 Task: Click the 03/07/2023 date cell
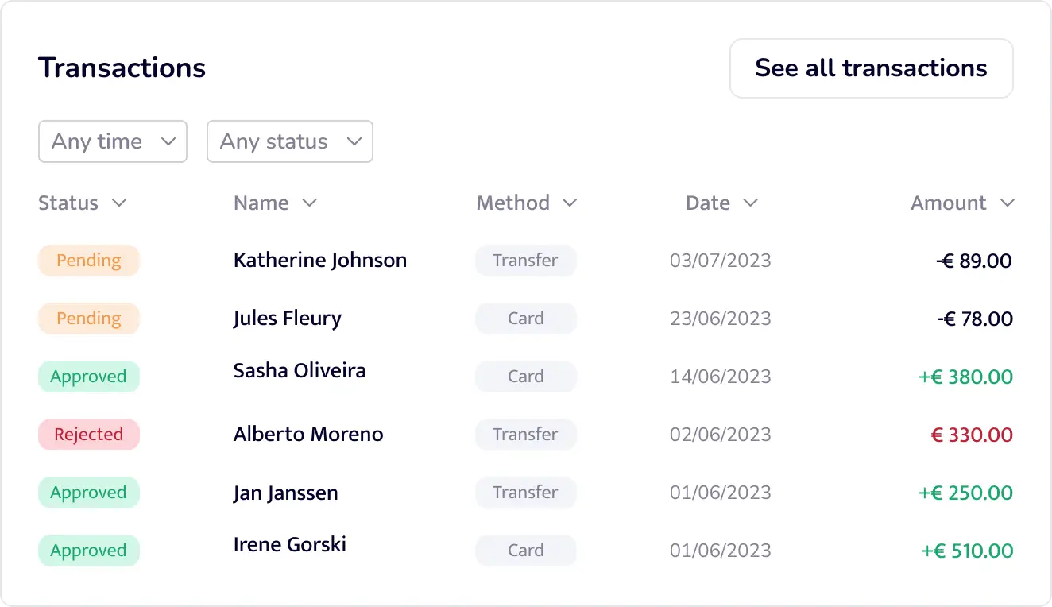click(720, 261)
